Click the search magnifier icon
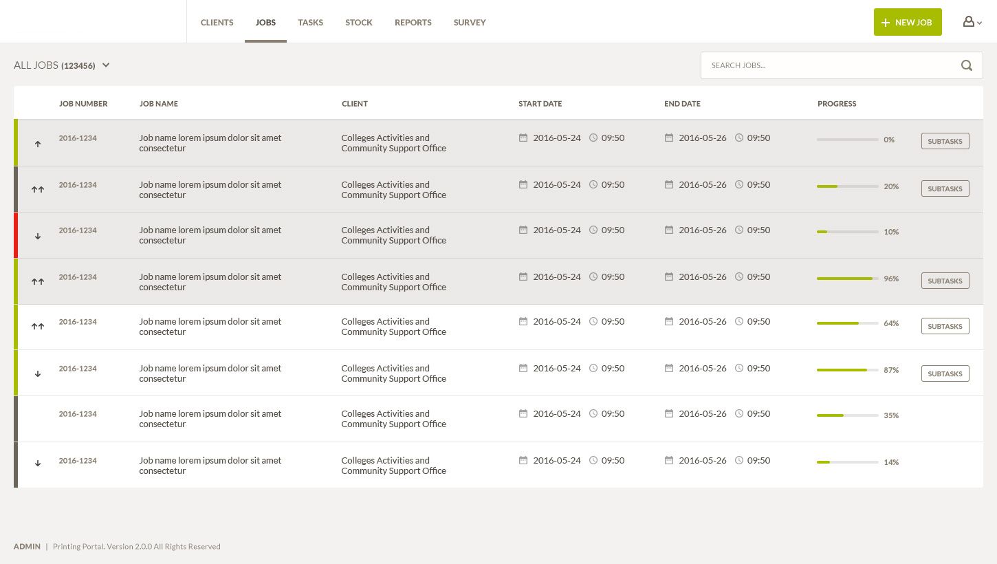997x564 pixels. click(967, 65)
